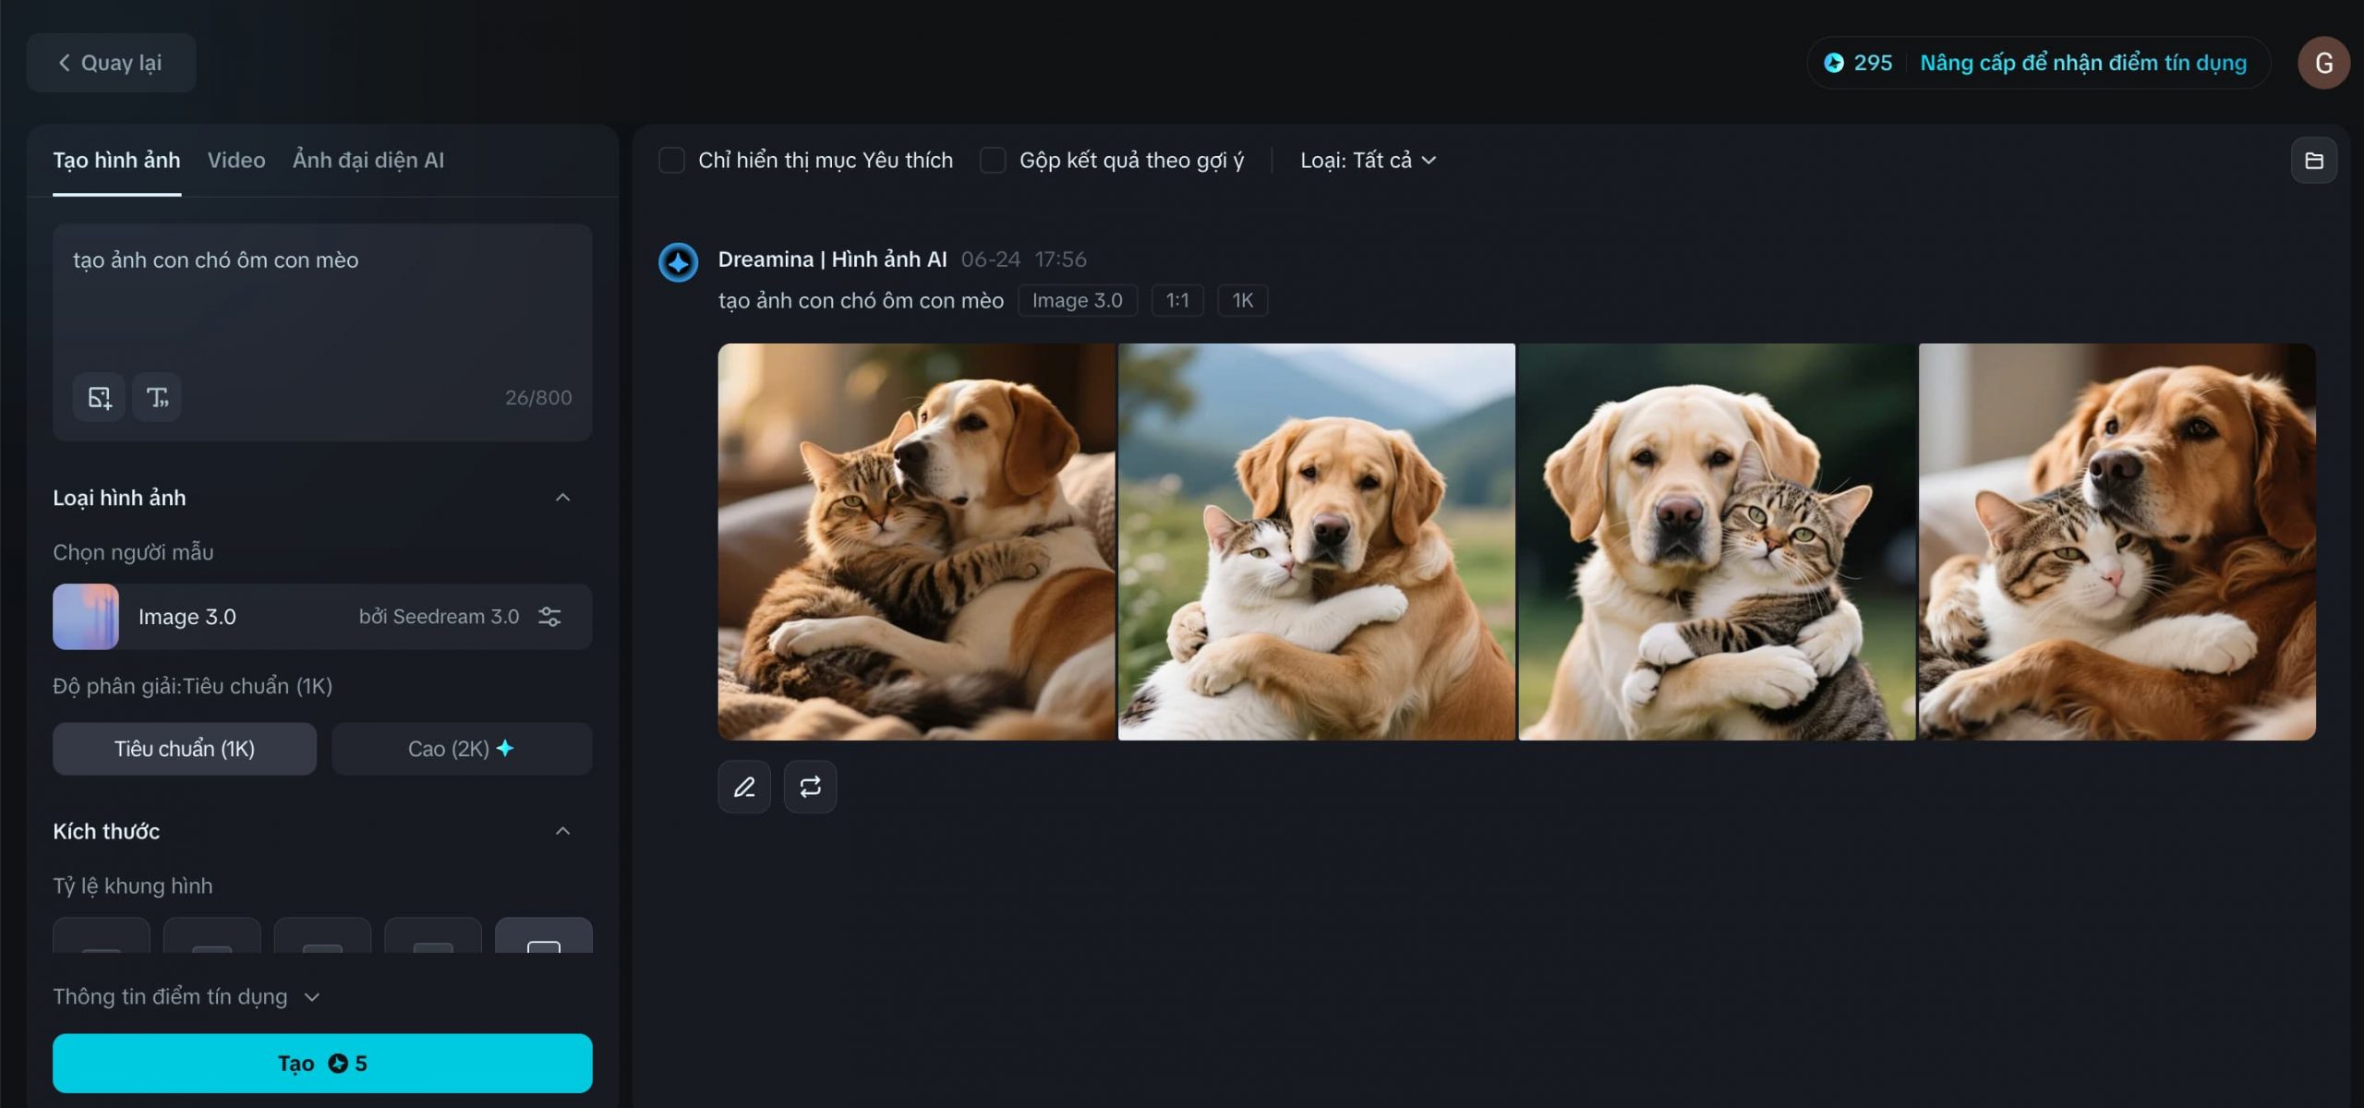Click the edit prompt pencil icon

(744, 787)
